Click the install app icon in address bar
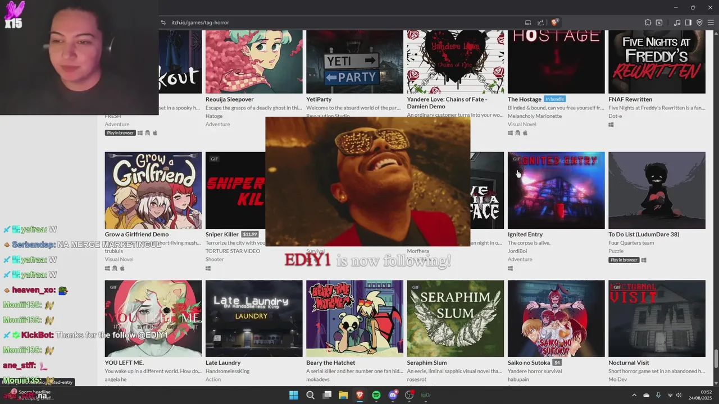Screen dimensions: 719x404 [x=528, y=22]
